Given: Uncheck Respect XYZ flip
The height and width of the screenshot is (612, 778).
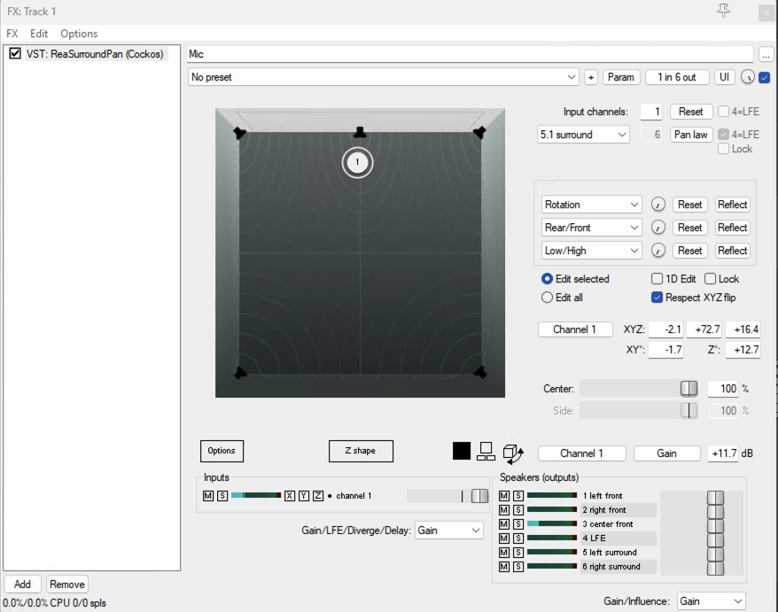Looking at the screenshot, I should pyautogui.click(x=657, y=298).
